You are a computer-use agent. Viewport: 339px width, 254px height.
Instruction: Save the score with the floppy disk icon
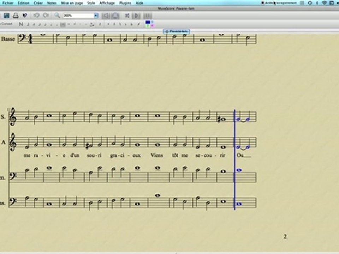(x=6, y=16)
